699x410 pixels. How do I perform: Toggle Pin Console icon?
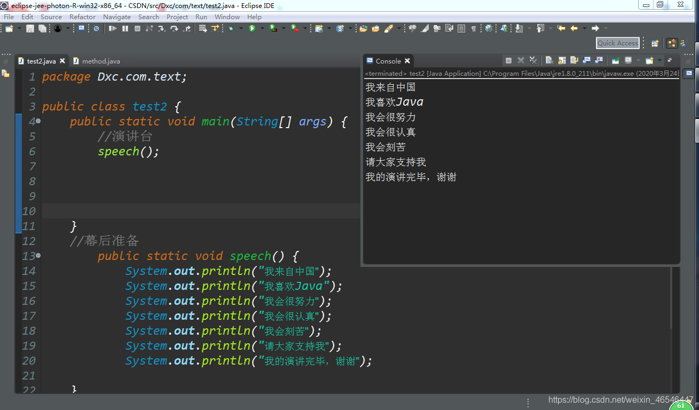[615, 61]
